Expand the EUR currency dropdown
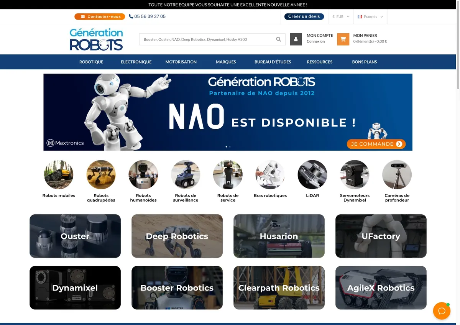 pyautogui.click(x=341, y=17)
